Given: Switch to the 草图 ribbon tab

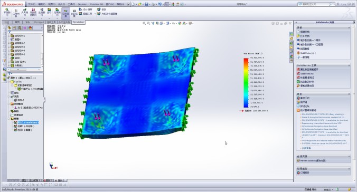Looking at the screenshot, I should click(x=17, y=22).
